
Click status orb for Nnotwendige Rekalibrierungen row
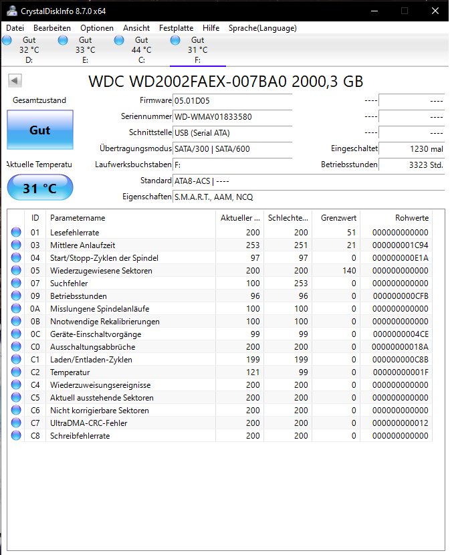click(16, 322)
